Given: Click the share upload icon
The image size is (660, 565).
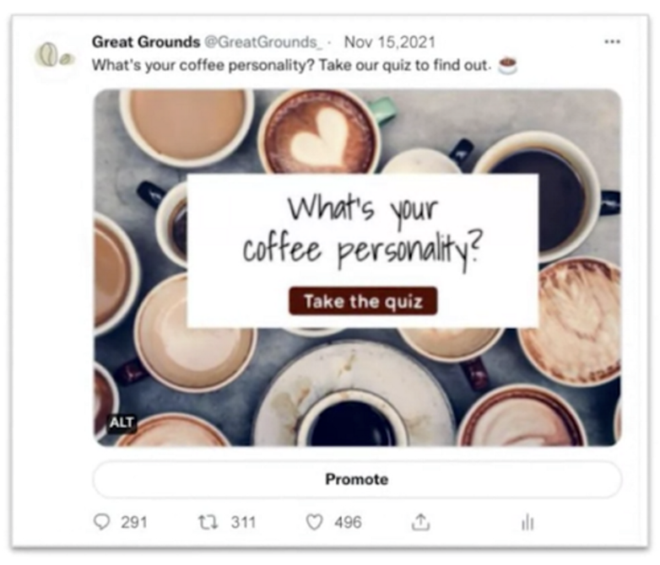Looking at the screenshot, I should click(420, 522).
